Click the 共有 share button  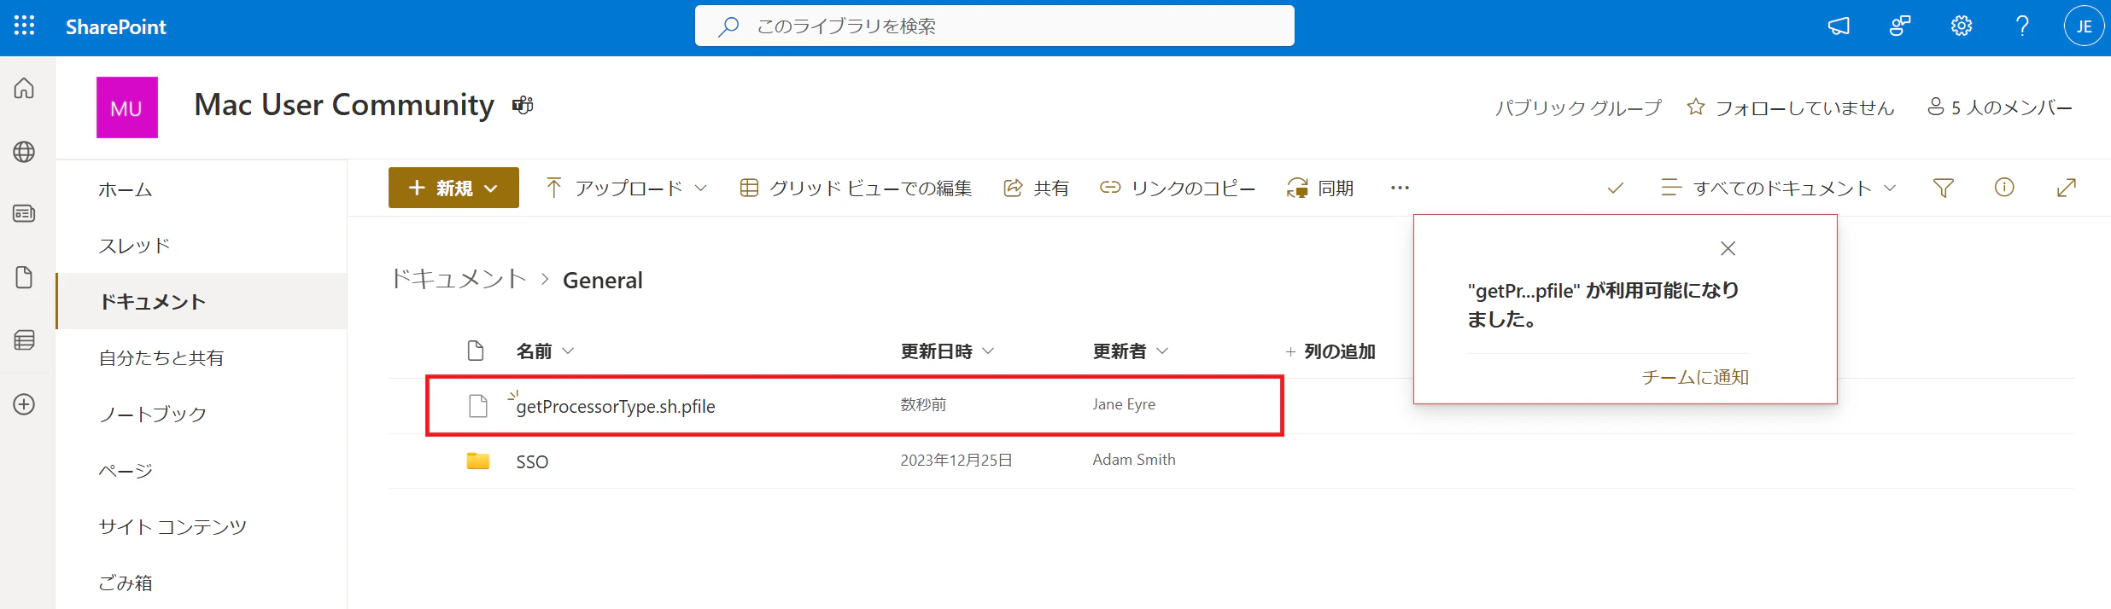point(1036,188)
